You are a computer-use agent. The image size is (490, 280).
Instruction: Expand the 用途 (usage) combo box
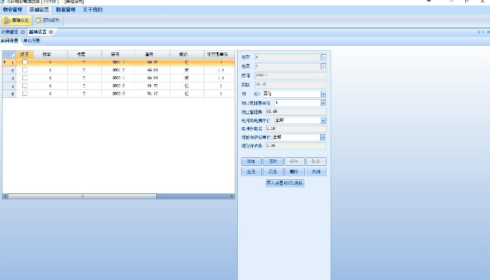pos(323,94)
